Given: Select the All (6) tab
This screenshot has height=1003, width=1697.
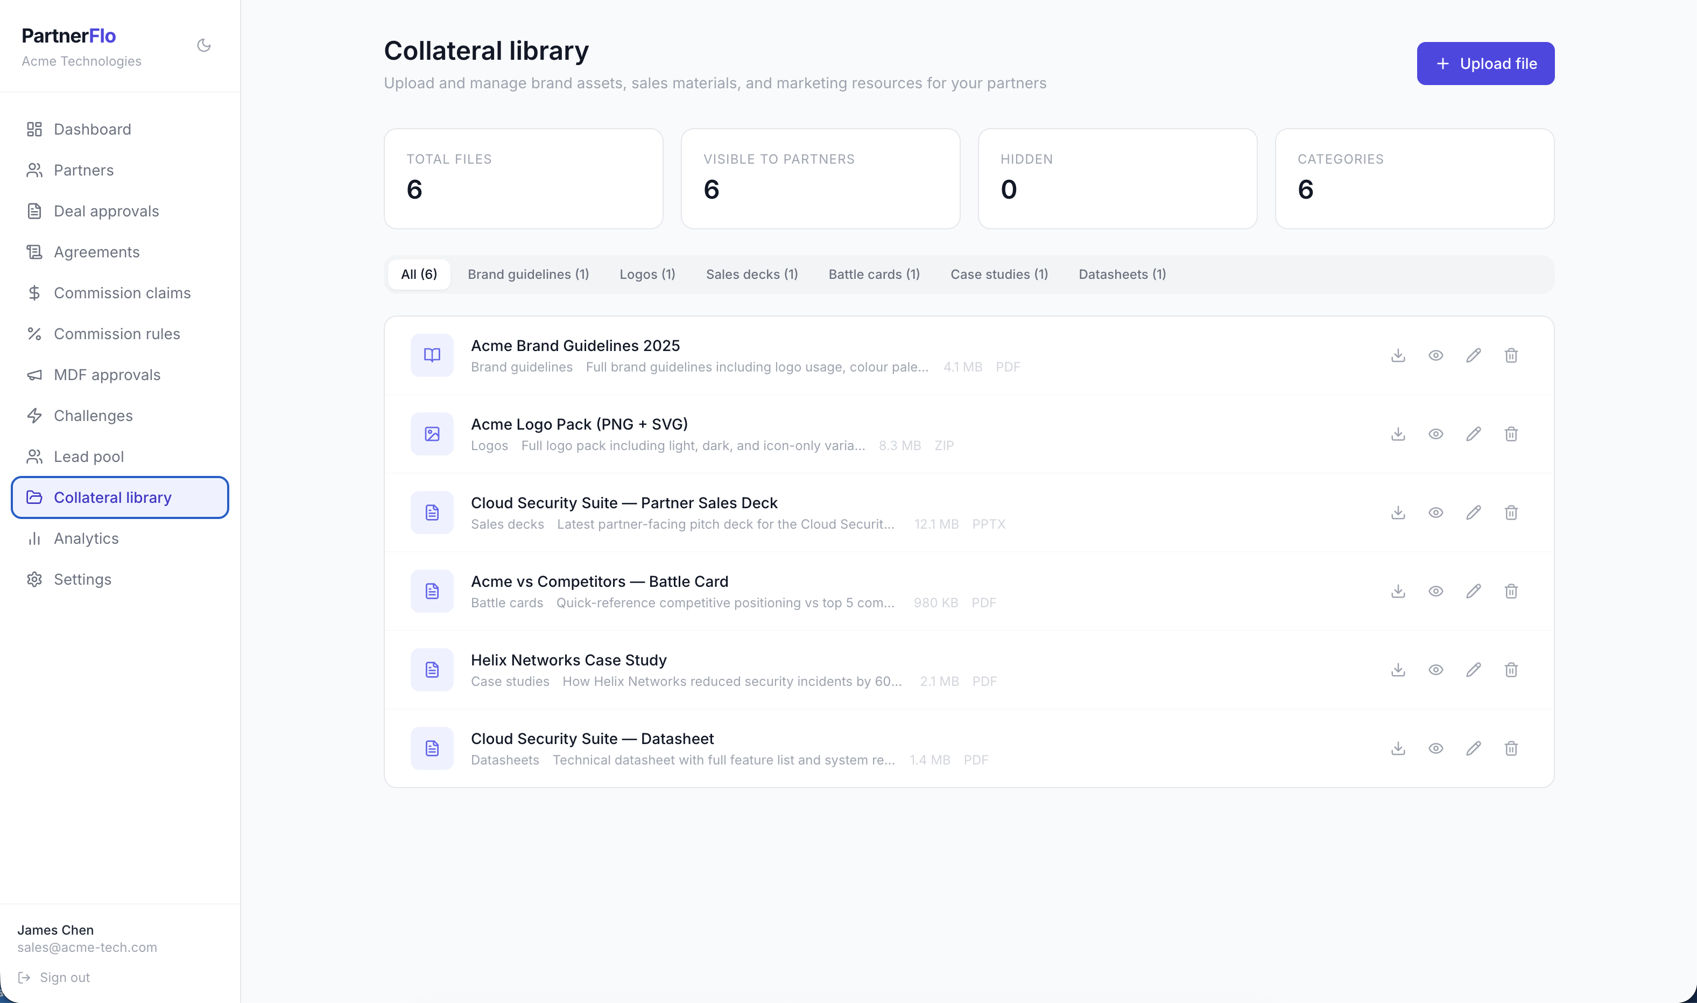Looking at the screenshot, I should pyautogui.click(x=419, y=275).
